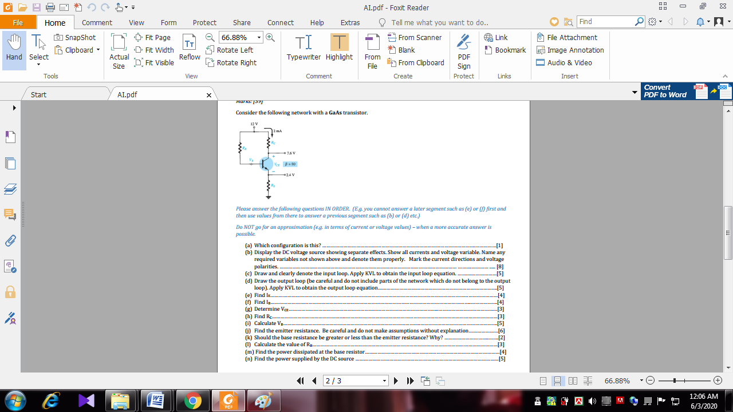Enable continuous page view in status bar

[558, 381]
